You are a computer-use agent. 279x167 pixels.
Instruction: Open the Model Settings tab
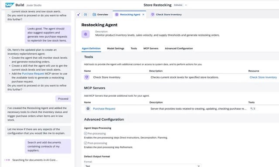tap(116, 48)
